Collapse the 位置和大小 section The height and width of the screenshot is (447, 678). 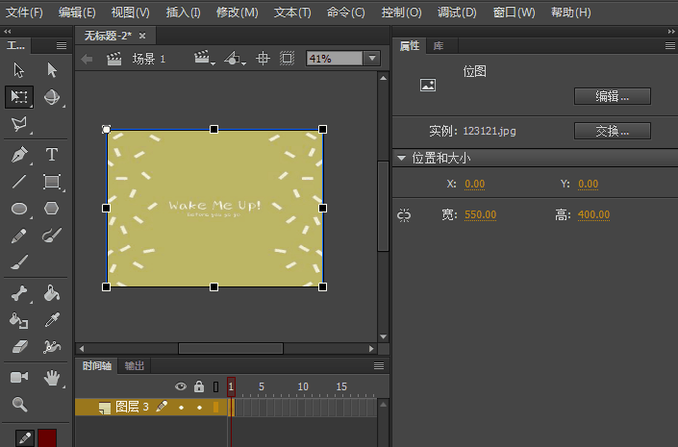pos(401,158)
